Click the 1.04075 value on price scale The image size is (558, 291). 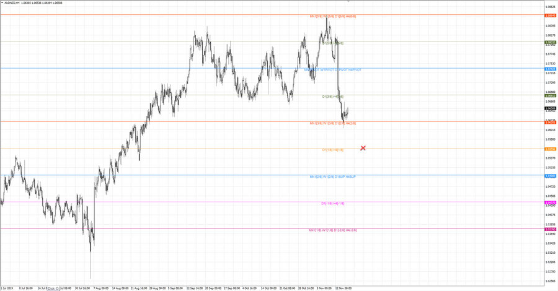click(550, 215)
